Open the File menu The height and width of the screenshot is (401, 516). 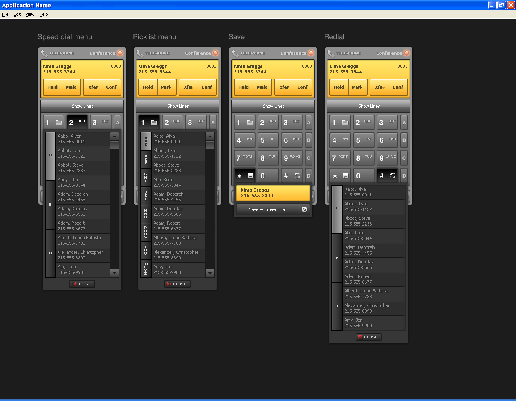click(5, 14)
